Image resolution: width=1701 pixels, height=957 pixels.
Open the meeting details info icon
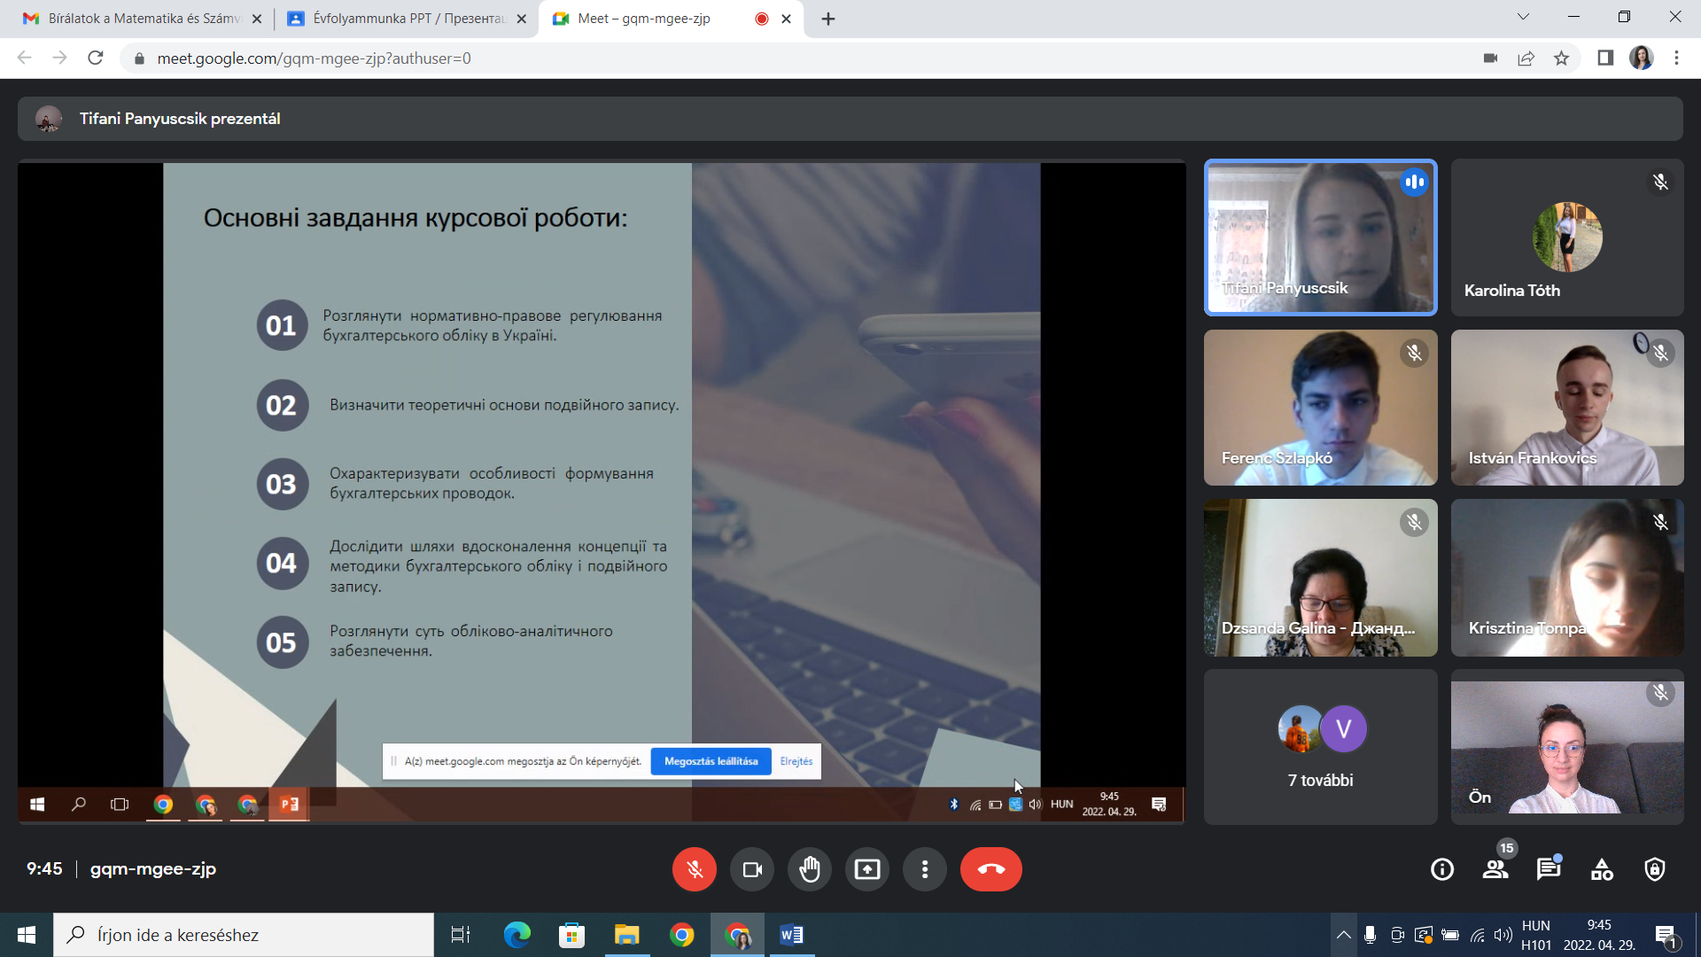pyautogui.click(x=1442, y=869)
